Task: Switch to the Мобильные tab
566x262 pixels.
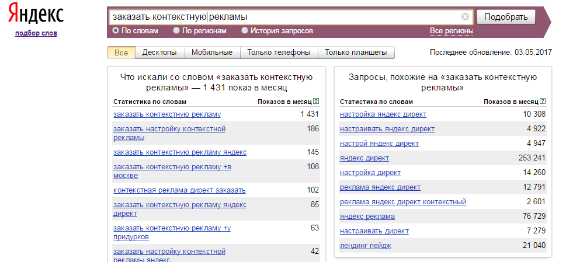Action: pyautogui.click(x=212, y=53)
